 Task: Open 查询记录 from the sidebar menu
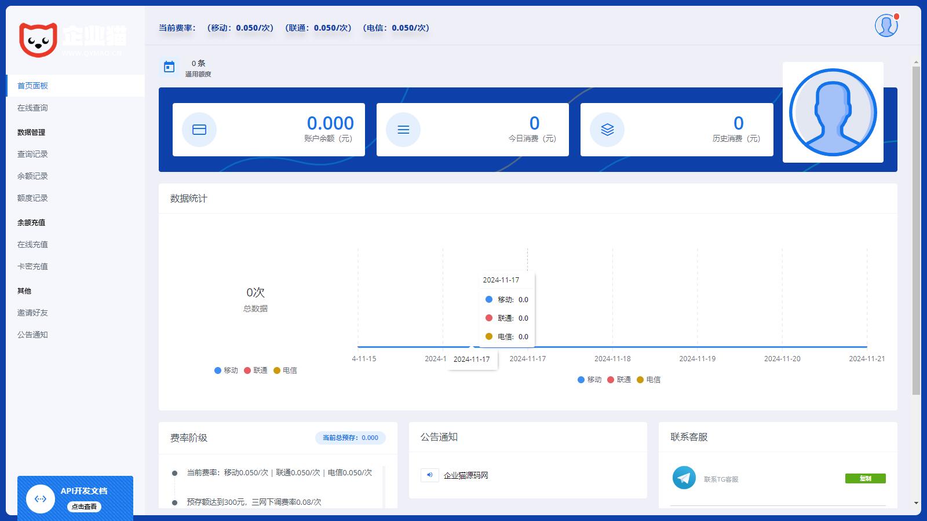(32, 154)
